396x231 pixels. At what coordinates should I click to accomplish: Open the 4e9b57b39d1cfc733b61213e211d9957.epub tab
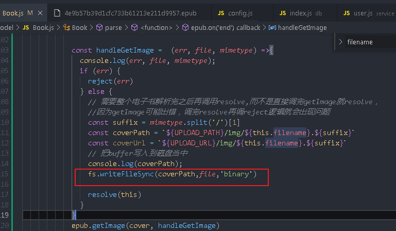click(x=130, y=13)
